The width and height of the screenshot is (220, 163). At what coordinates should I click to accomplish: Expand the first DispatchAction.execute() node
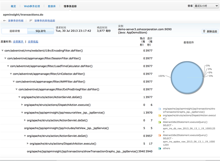coord(22,105)
